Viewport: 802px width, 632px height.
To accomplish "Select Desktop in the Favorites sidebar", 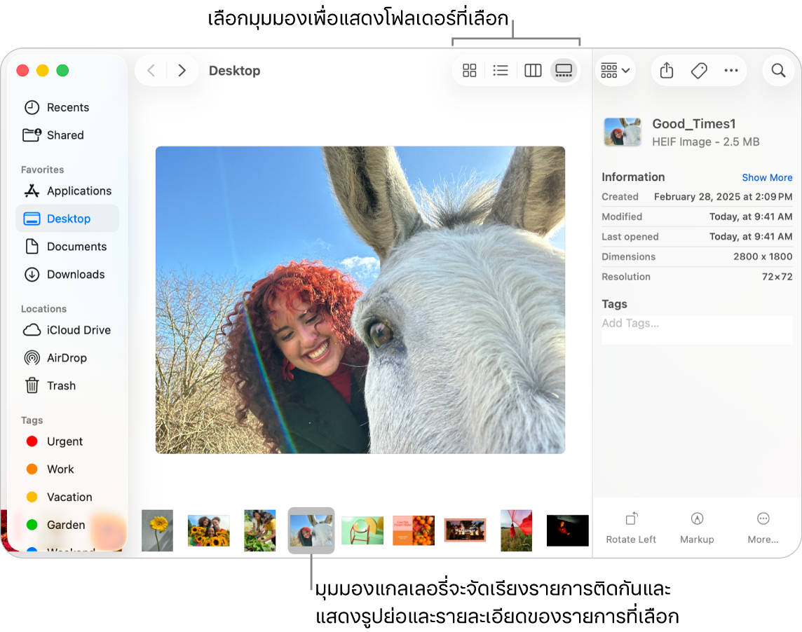I will [x=69, y=219].
